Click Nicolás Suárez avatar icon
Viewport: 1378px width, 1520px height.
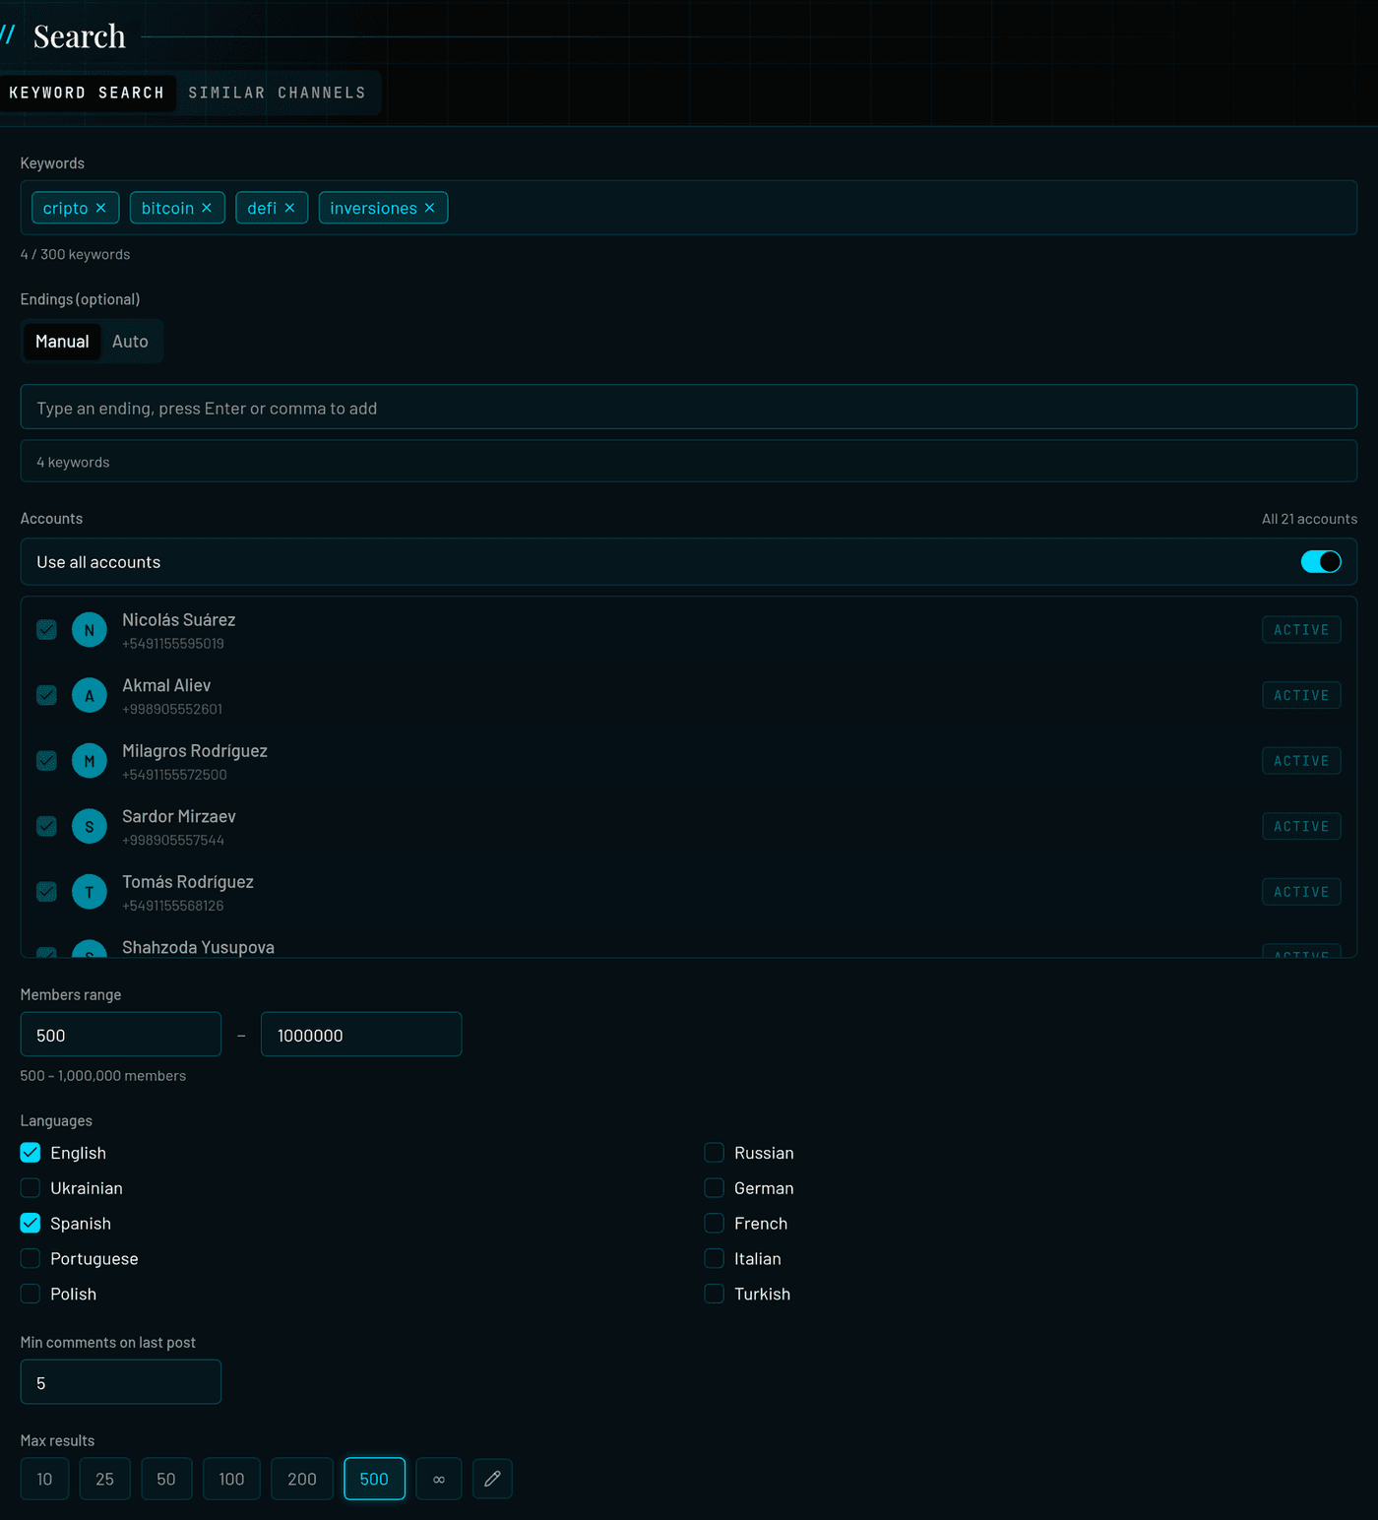pyautogui.click(x=90, y=630)
